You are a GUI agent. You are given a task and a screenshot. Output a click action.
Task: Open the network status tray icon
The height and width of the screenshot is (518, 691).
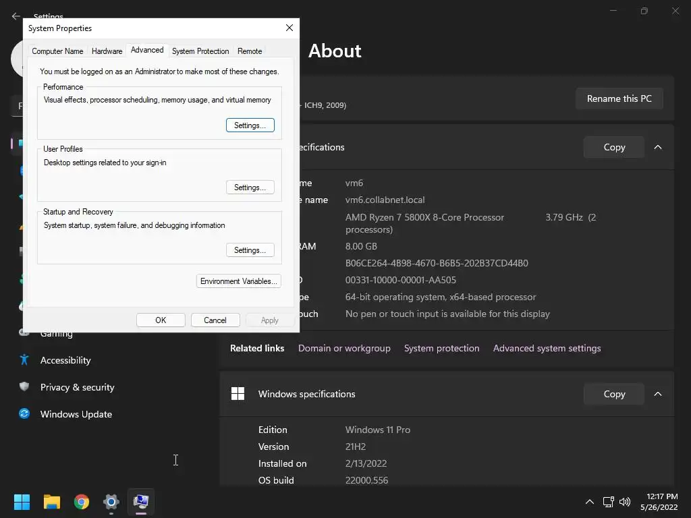click(608, 502)
